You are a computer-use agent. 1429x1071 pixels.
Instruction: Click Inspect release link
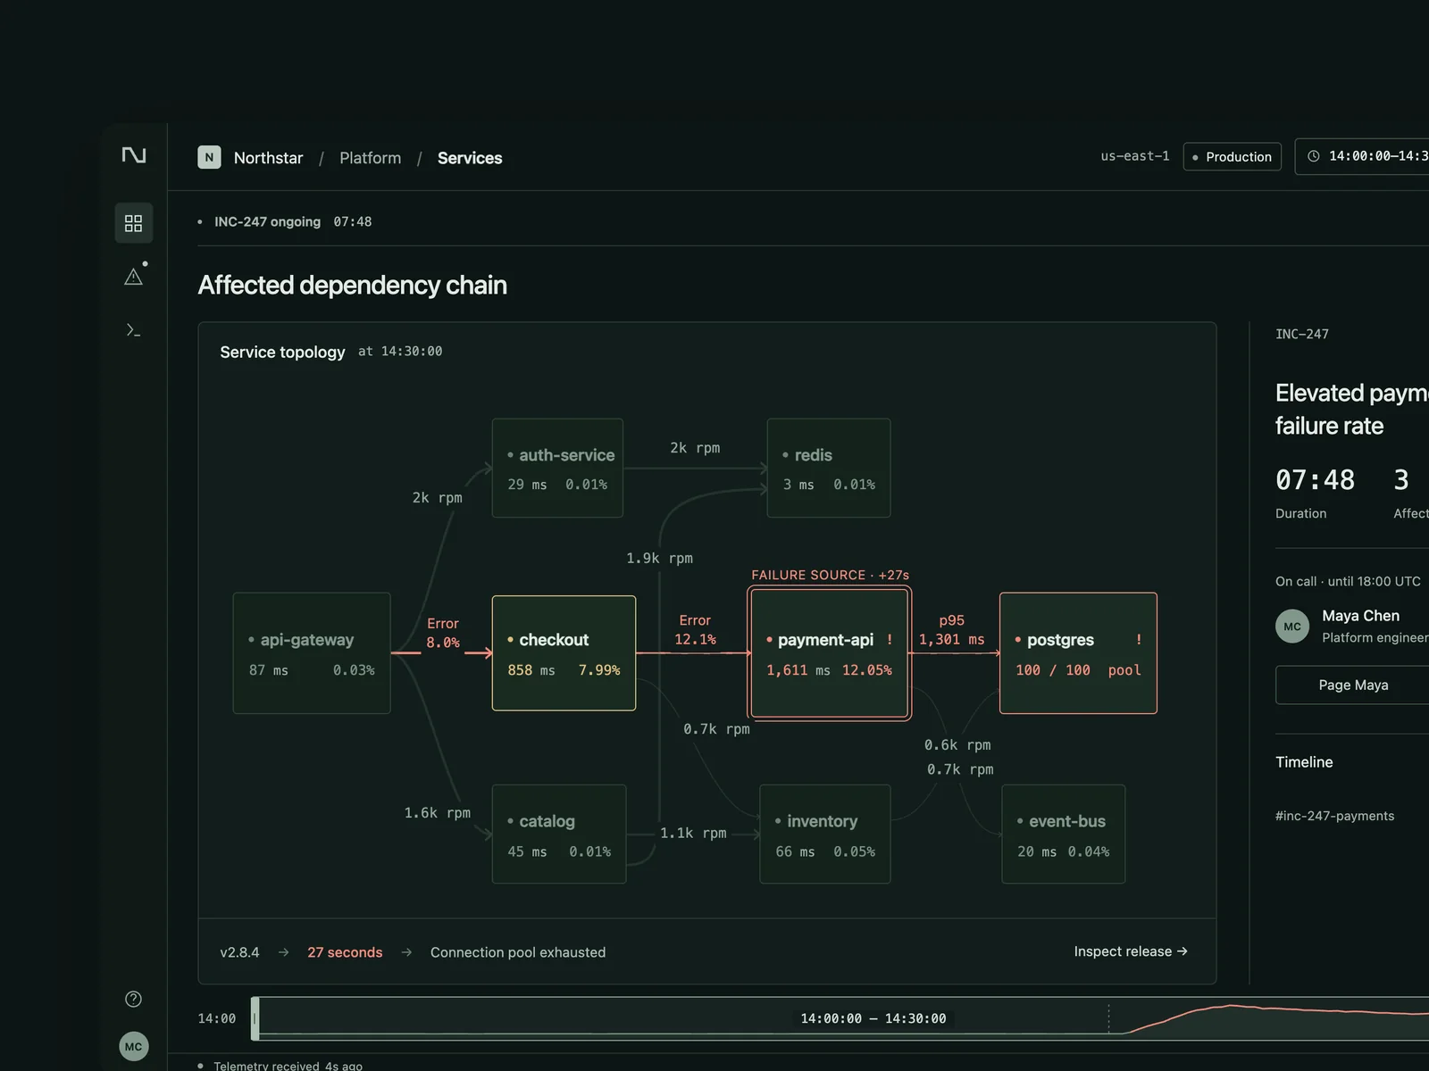(1131, 951)
